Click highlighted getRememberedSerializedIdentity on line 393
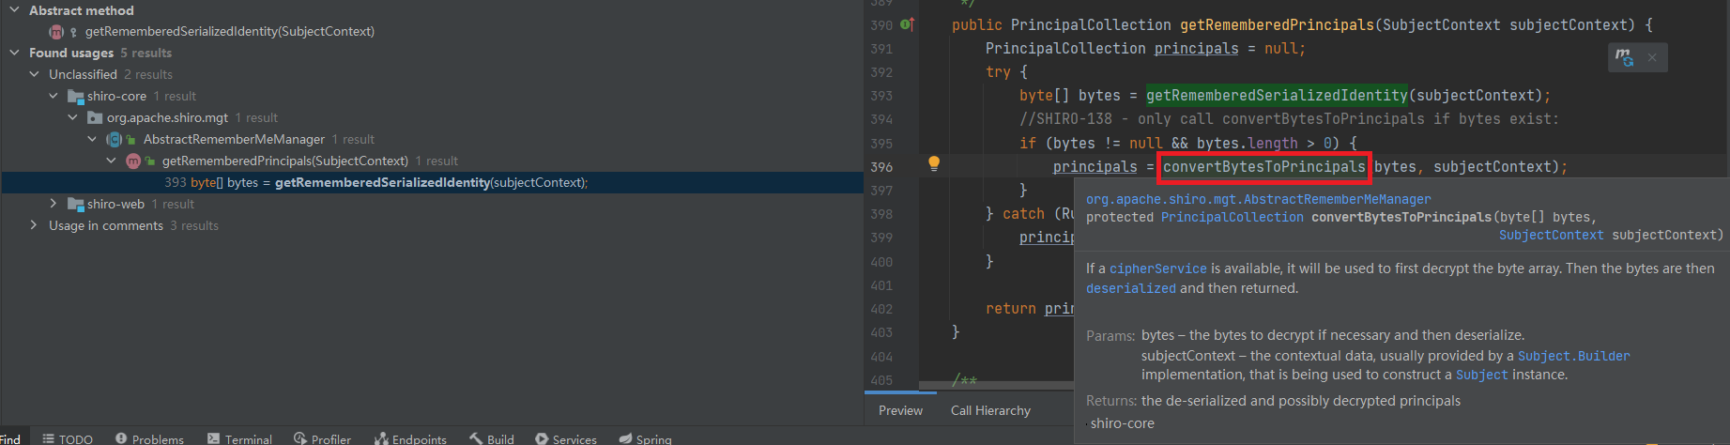Viewport: 1730px width, 445px height. [x=1277, y=95]
